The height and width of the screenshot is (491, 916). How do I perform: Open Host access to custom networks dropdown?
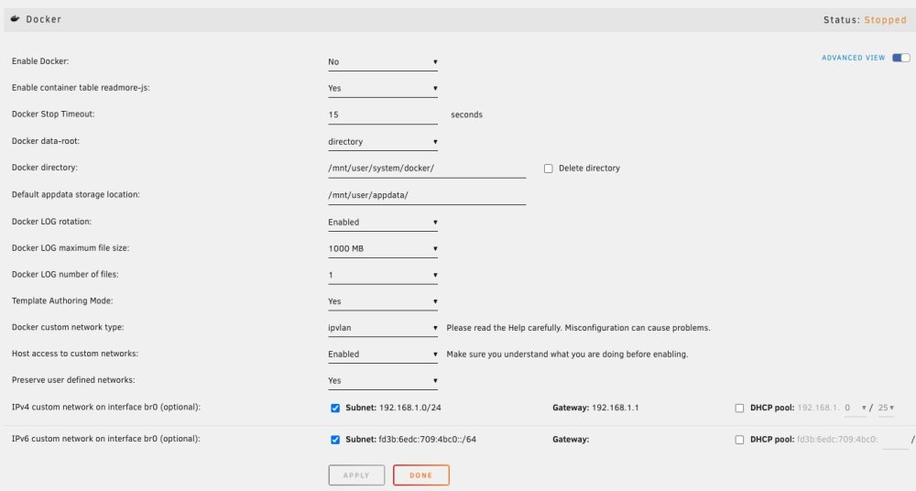[383, 355]
